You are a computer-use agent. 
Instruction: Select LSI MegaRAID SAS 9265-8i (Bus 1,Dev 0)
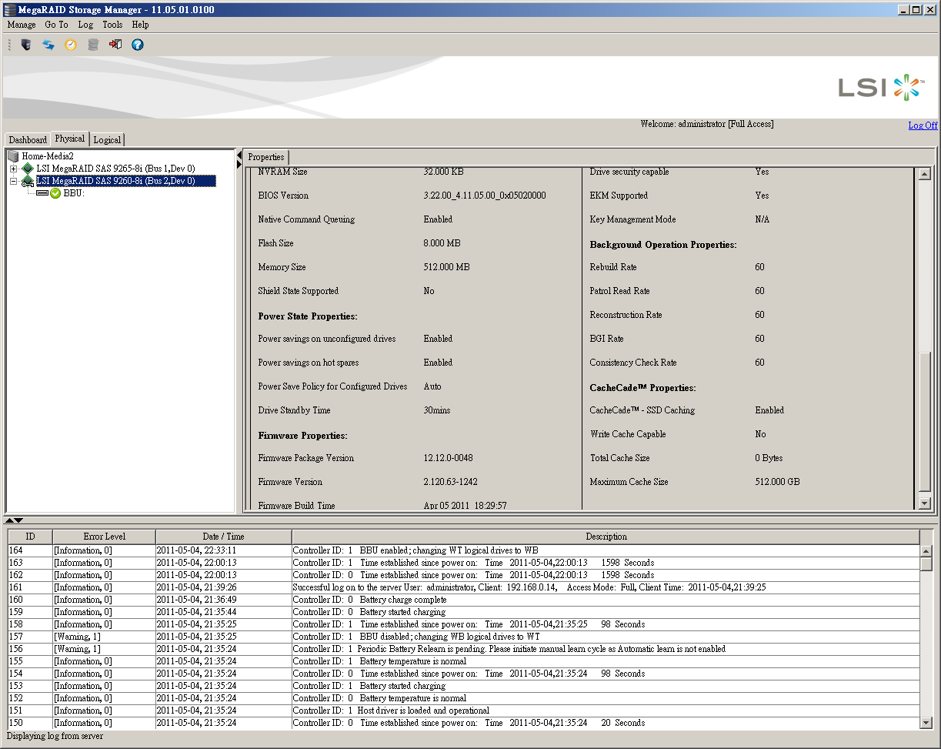[x=115, y=169]
